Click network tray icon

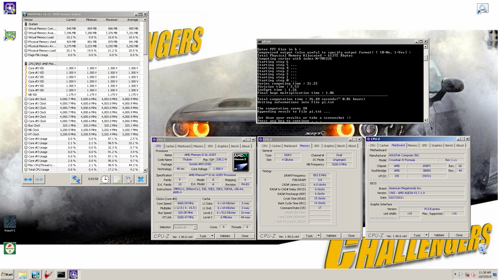pyautogui.click(x=467, y=275)
